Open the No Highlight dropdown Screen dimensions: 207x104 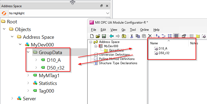[59, 13]
